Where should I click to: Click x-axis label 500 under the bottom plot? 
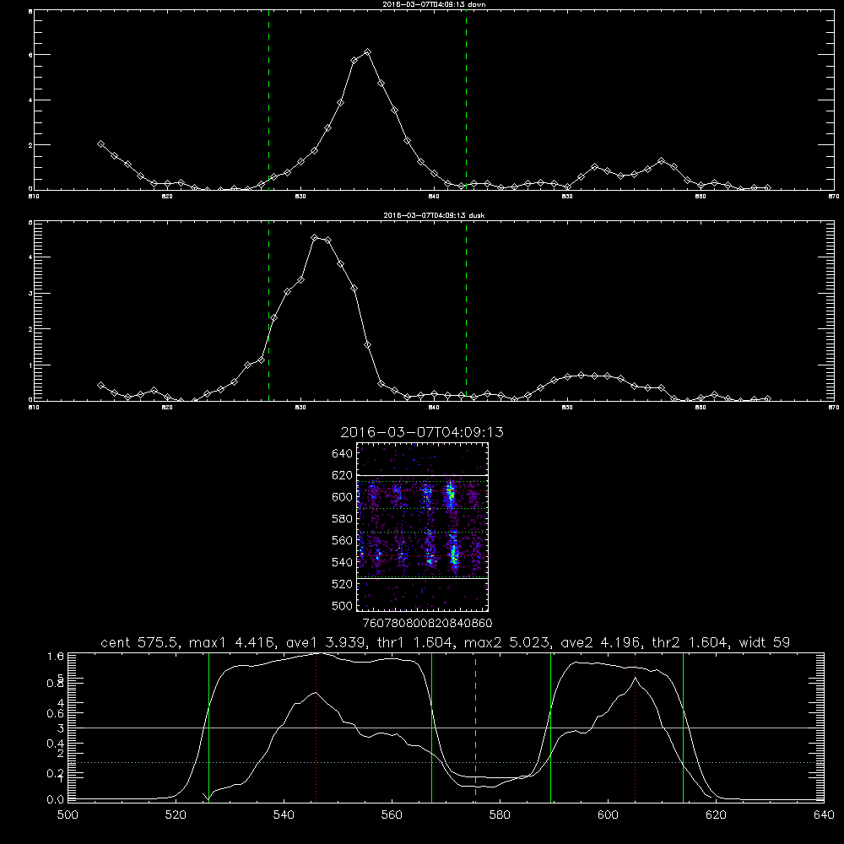pos(68,815)
